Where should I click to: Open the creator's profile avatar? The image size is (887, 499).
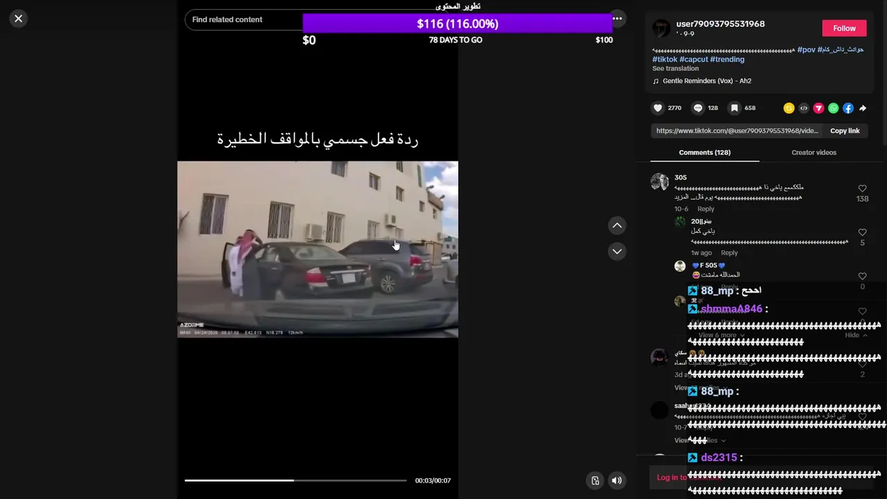pos(661,28)
